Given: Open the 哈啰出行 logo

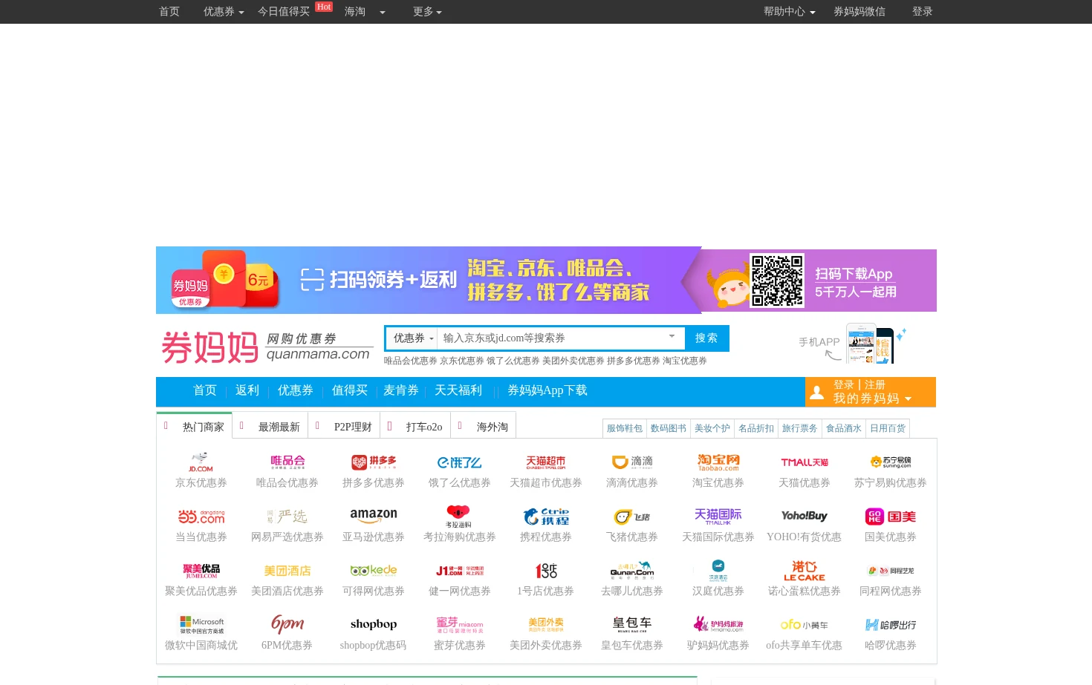Looking at the screenshot, I should pos(890,624).
